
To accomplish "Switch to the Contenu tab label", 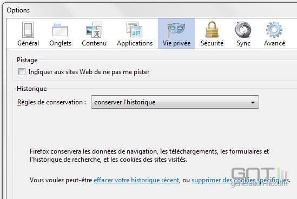I will [94, 43].
